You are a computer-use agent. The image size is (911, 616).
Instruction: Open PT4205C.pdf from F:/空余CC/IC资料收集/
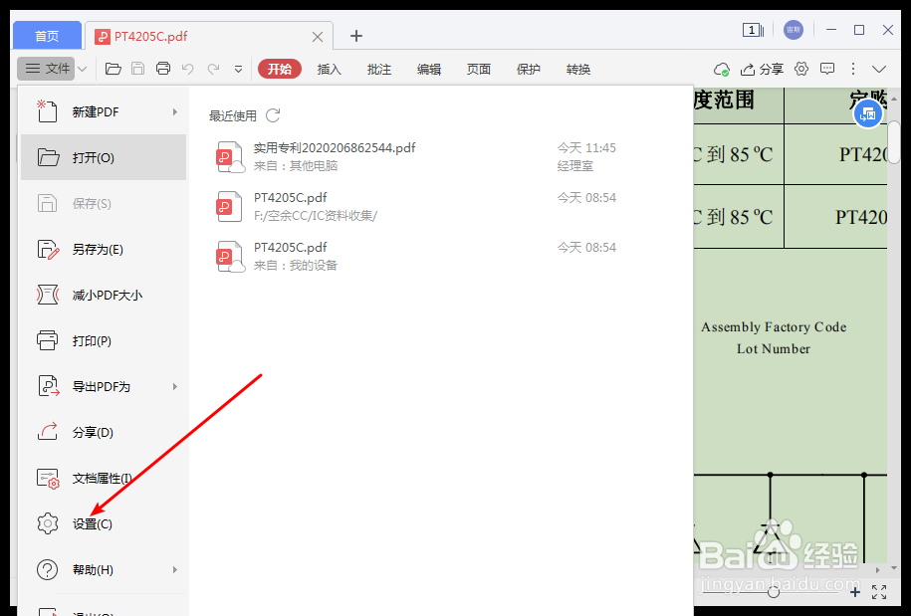tap(416, 207)
